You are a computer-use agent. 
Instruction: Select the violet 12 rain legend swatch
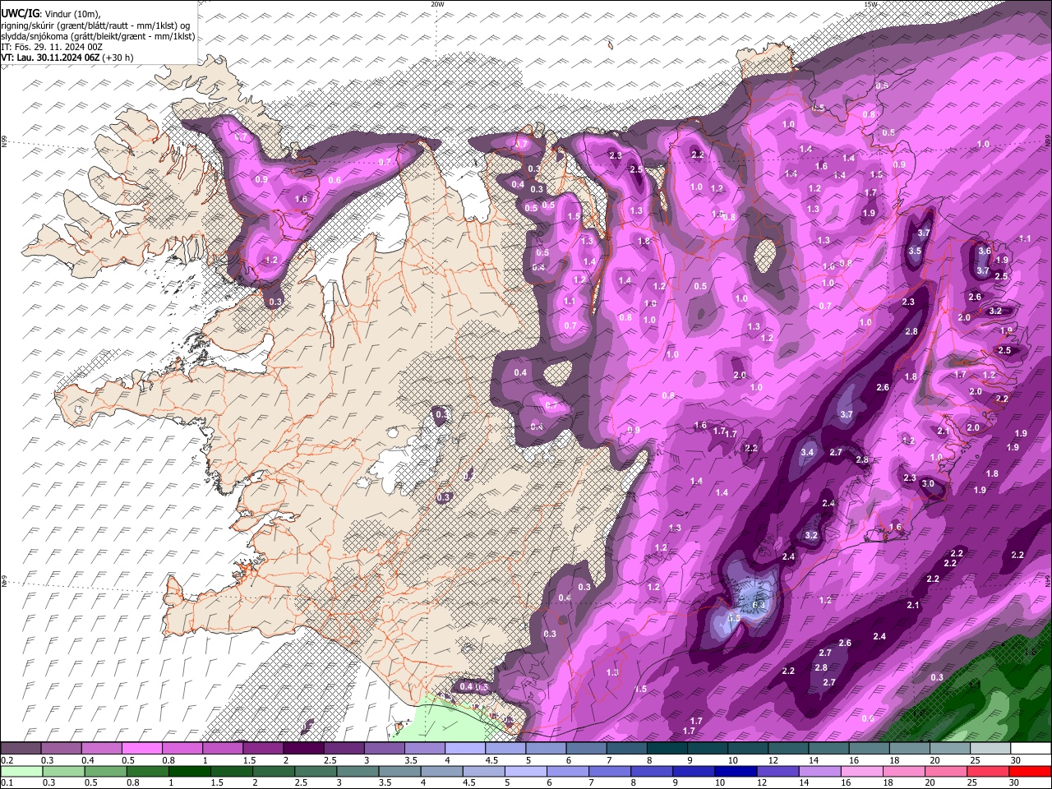(778, 771)
